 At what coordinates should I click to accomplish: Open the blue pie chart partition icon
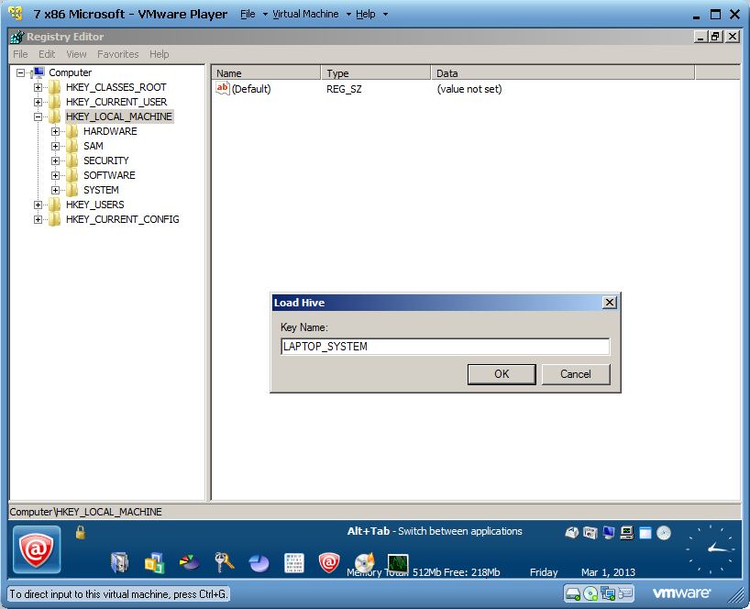click(259, 563)
